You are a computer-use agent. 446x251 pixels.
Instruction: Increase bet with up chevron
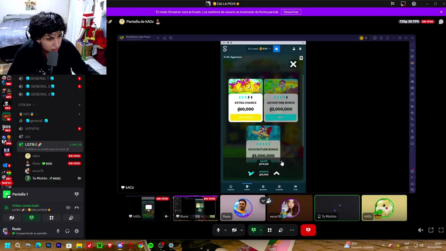coord(276,173)
